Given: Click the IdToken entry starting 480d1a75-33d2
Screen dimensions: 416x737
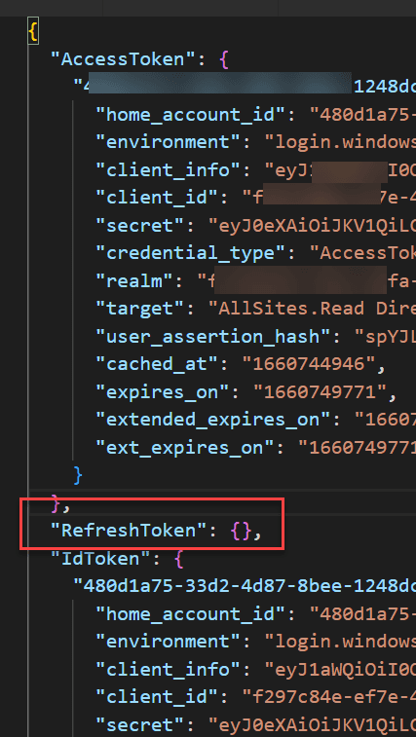Looking at the screenshot, I should coord(245,587).
